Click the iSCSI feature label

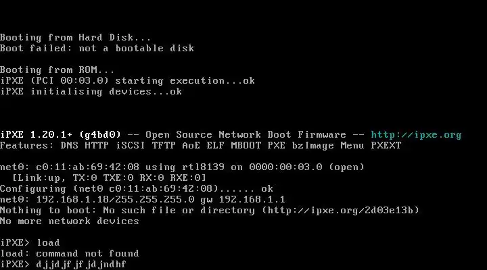pyautogui.click(x=131, y=145)
